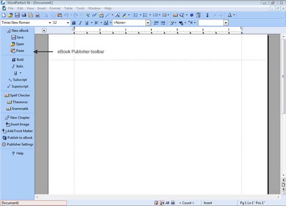This screenshot has height=206, width=286.
Task: Open the Spell Checker tool
Action: click(17, 95)
